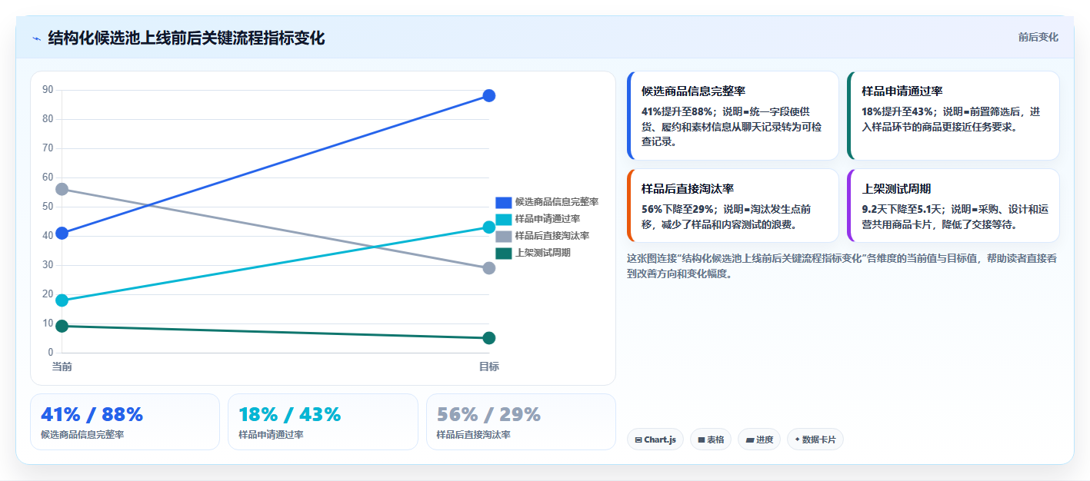
Task: Click the sparkle icon in 数据卡片 chip
Action: (x=797, y=440)
